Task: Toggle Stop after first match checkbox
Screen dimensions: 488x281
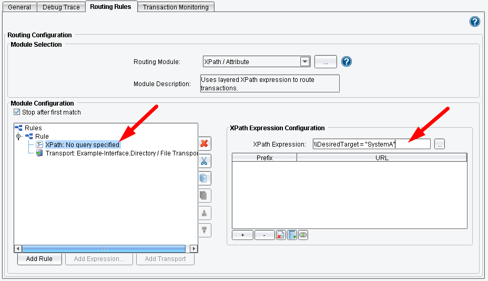Action: point(17,112)
